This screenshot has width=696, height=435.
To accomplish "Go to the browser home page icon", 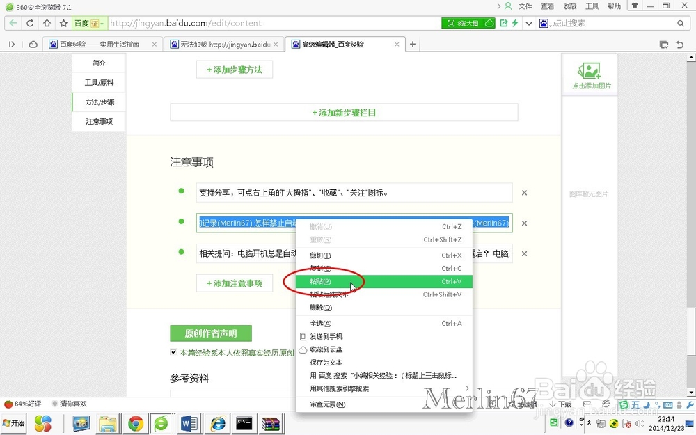I will [47, 23].
